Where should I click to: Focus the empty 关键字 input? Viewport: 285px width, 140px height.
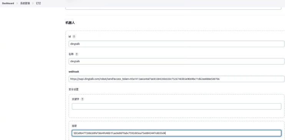point(176,106)
